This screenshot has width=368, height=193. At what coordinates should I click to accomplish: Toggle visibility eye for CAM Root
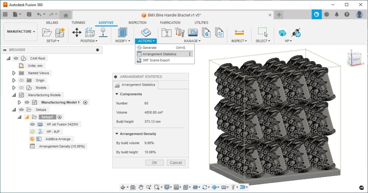click(16, 58)
